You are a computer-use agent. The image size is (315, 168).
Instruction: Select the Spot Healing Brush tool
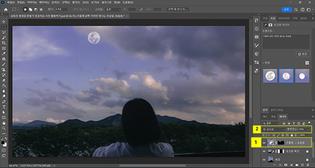pyautogui.click(x=4, y=59)
